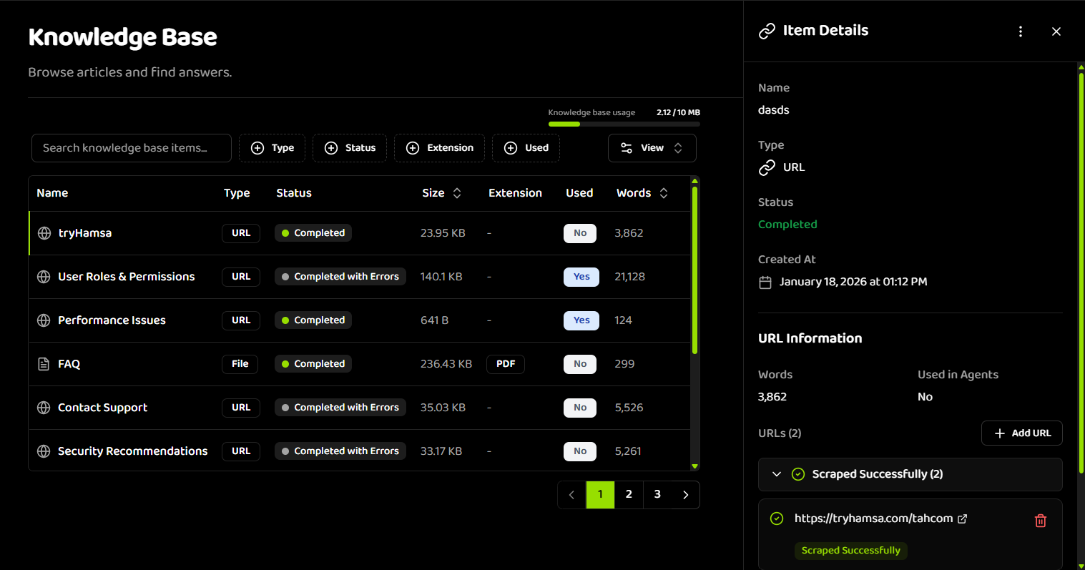Go to next page arrow
Image resolution: width=1085 pixels, height=570 pixels.
pos(685,495)
